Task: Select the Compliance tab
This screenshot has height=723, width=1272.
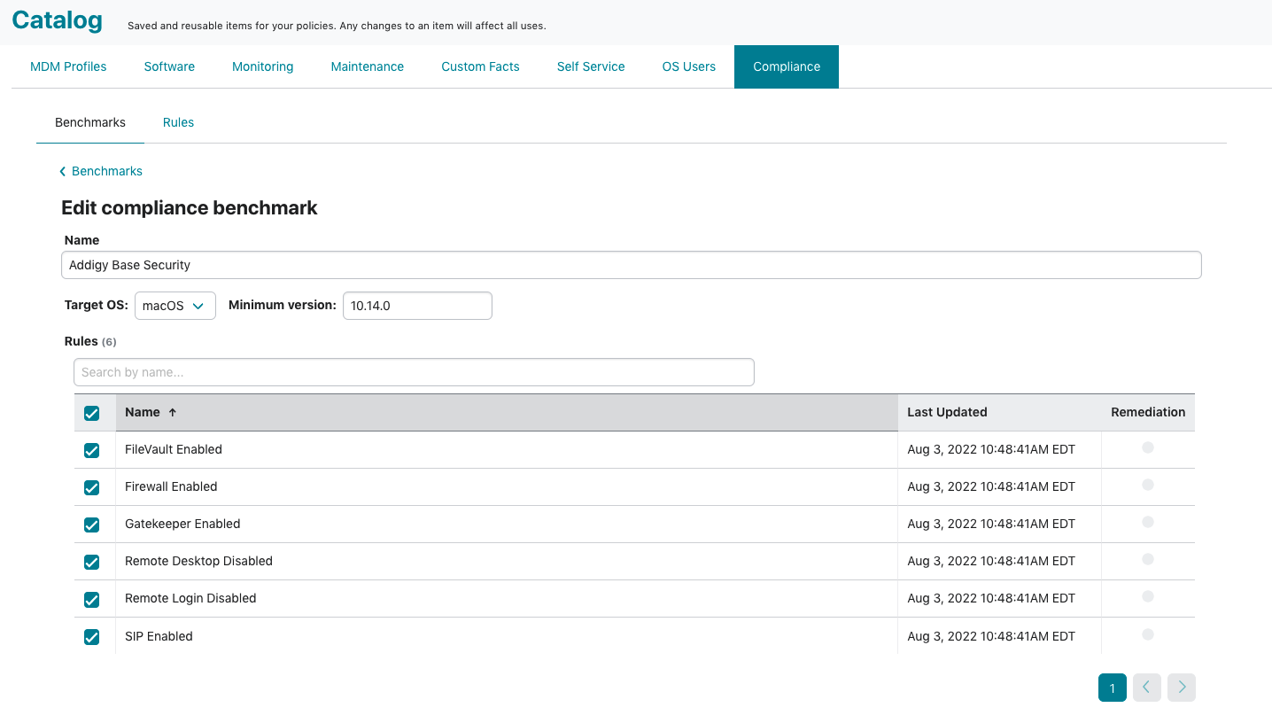Action: pyautogui.click(x=787, y=66)
